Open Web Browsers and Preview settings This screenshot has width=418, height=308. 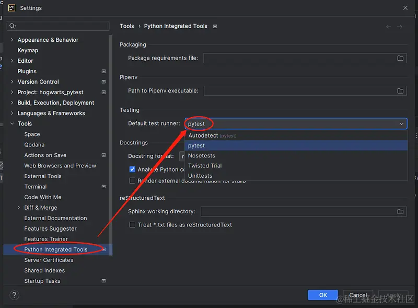tap(60, 166)
